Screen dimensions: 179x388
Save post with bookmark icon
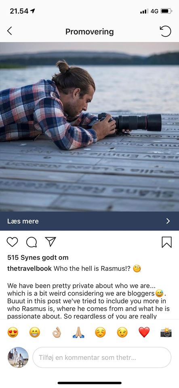[x=166, y=242]
